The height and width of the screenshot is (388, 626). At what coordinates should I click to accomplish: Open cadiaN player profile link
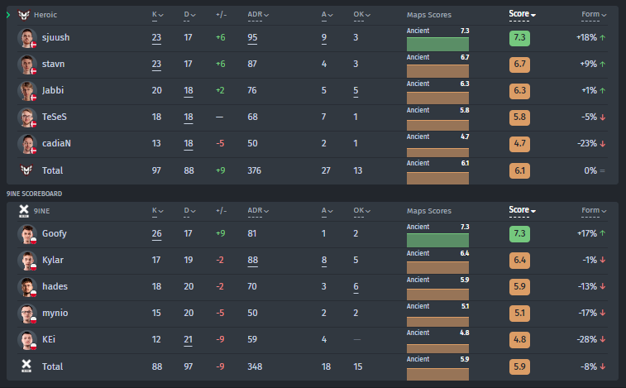(x=56, y=143)
